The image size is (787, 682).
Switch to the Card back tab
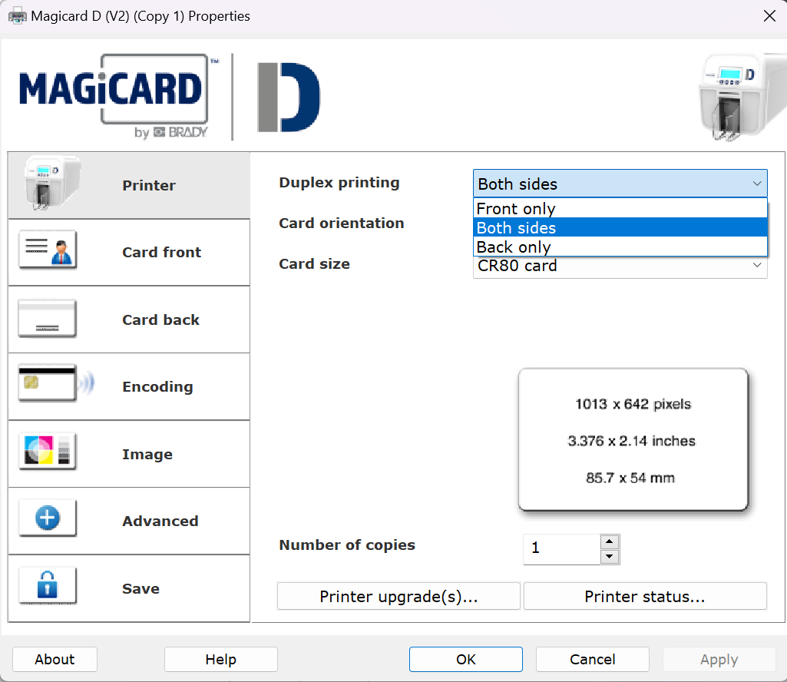pyautogui.click(x=129, y=319)
